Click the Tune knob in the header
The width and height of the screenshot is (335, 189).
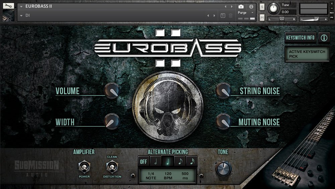click(273, 8)
